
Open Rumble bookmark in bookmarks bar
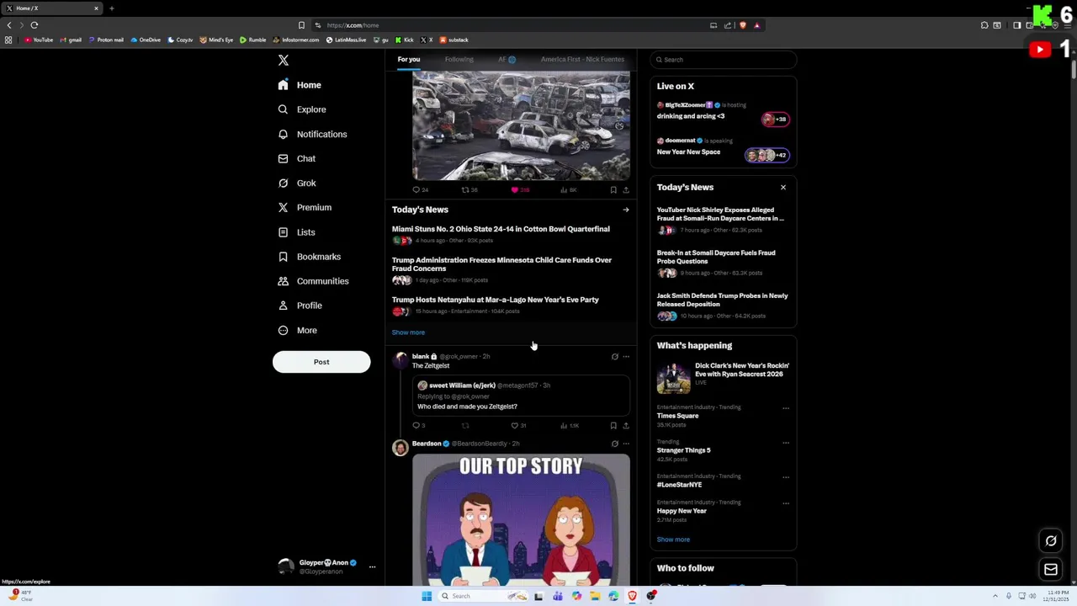tap(252, 40)
